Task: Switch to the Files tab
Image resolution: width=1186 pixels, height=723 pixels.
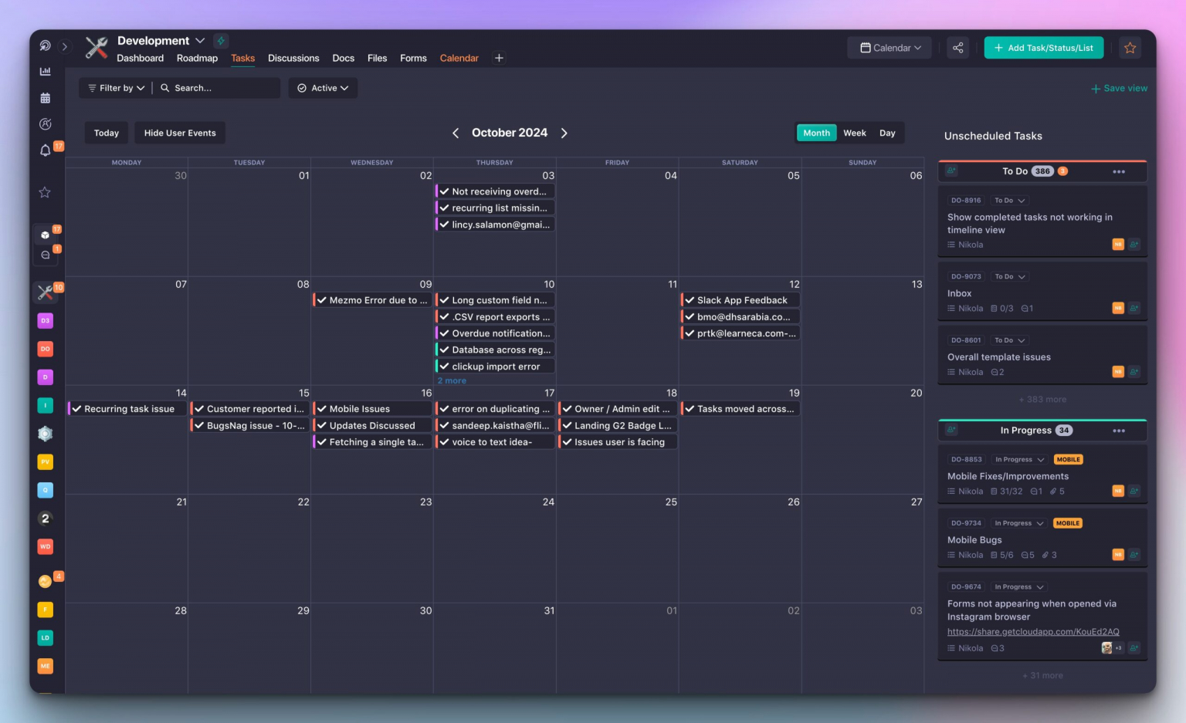Action: pyautogui.click(x=378, y=58)
